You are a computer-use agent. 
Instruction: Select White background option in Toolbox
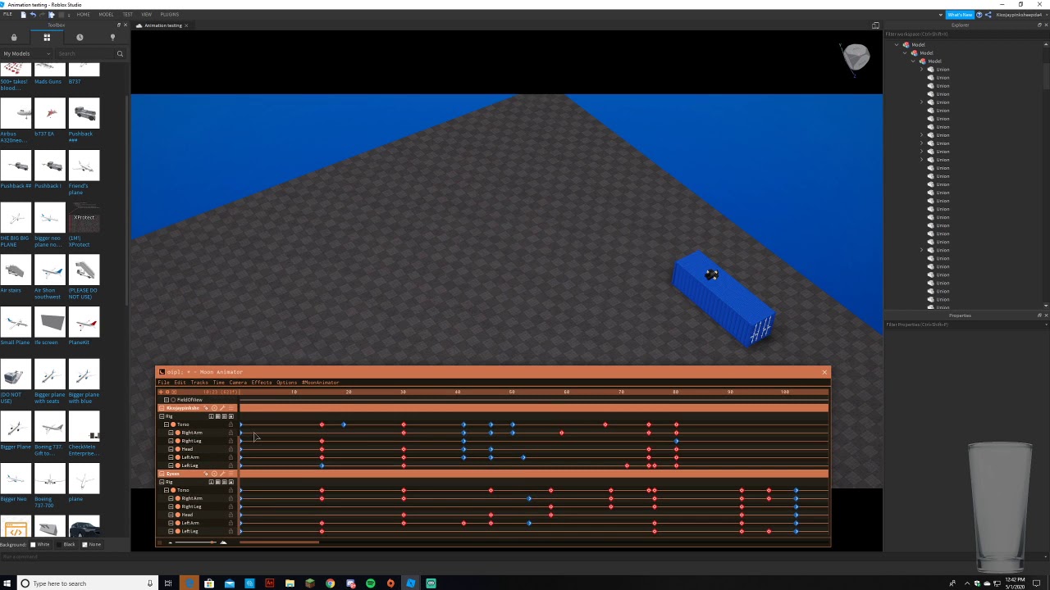point(39,544)
